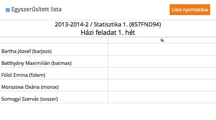The width and height of the screenshot is (216, 120).
Task: Select the Morozova Oxána (morox) row
Action: [x=108, y=85]
